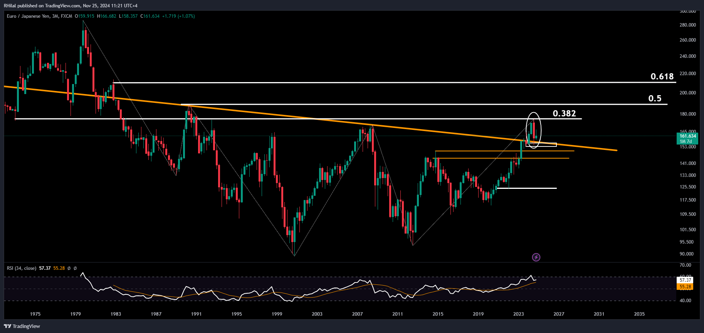Click the 2027 label on time axis
This screenshot has height=333, width=704.
pos(559,314)
